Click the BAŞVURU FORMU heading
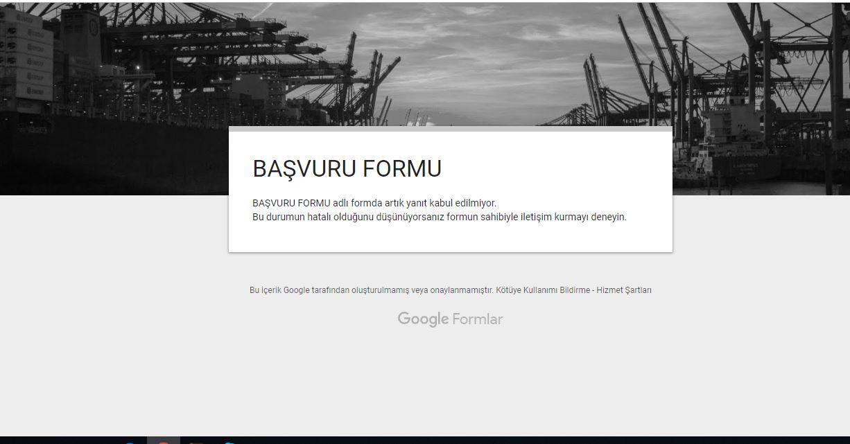Image resolution: width=850 pixels, height=444 pixels. (347, 168)
